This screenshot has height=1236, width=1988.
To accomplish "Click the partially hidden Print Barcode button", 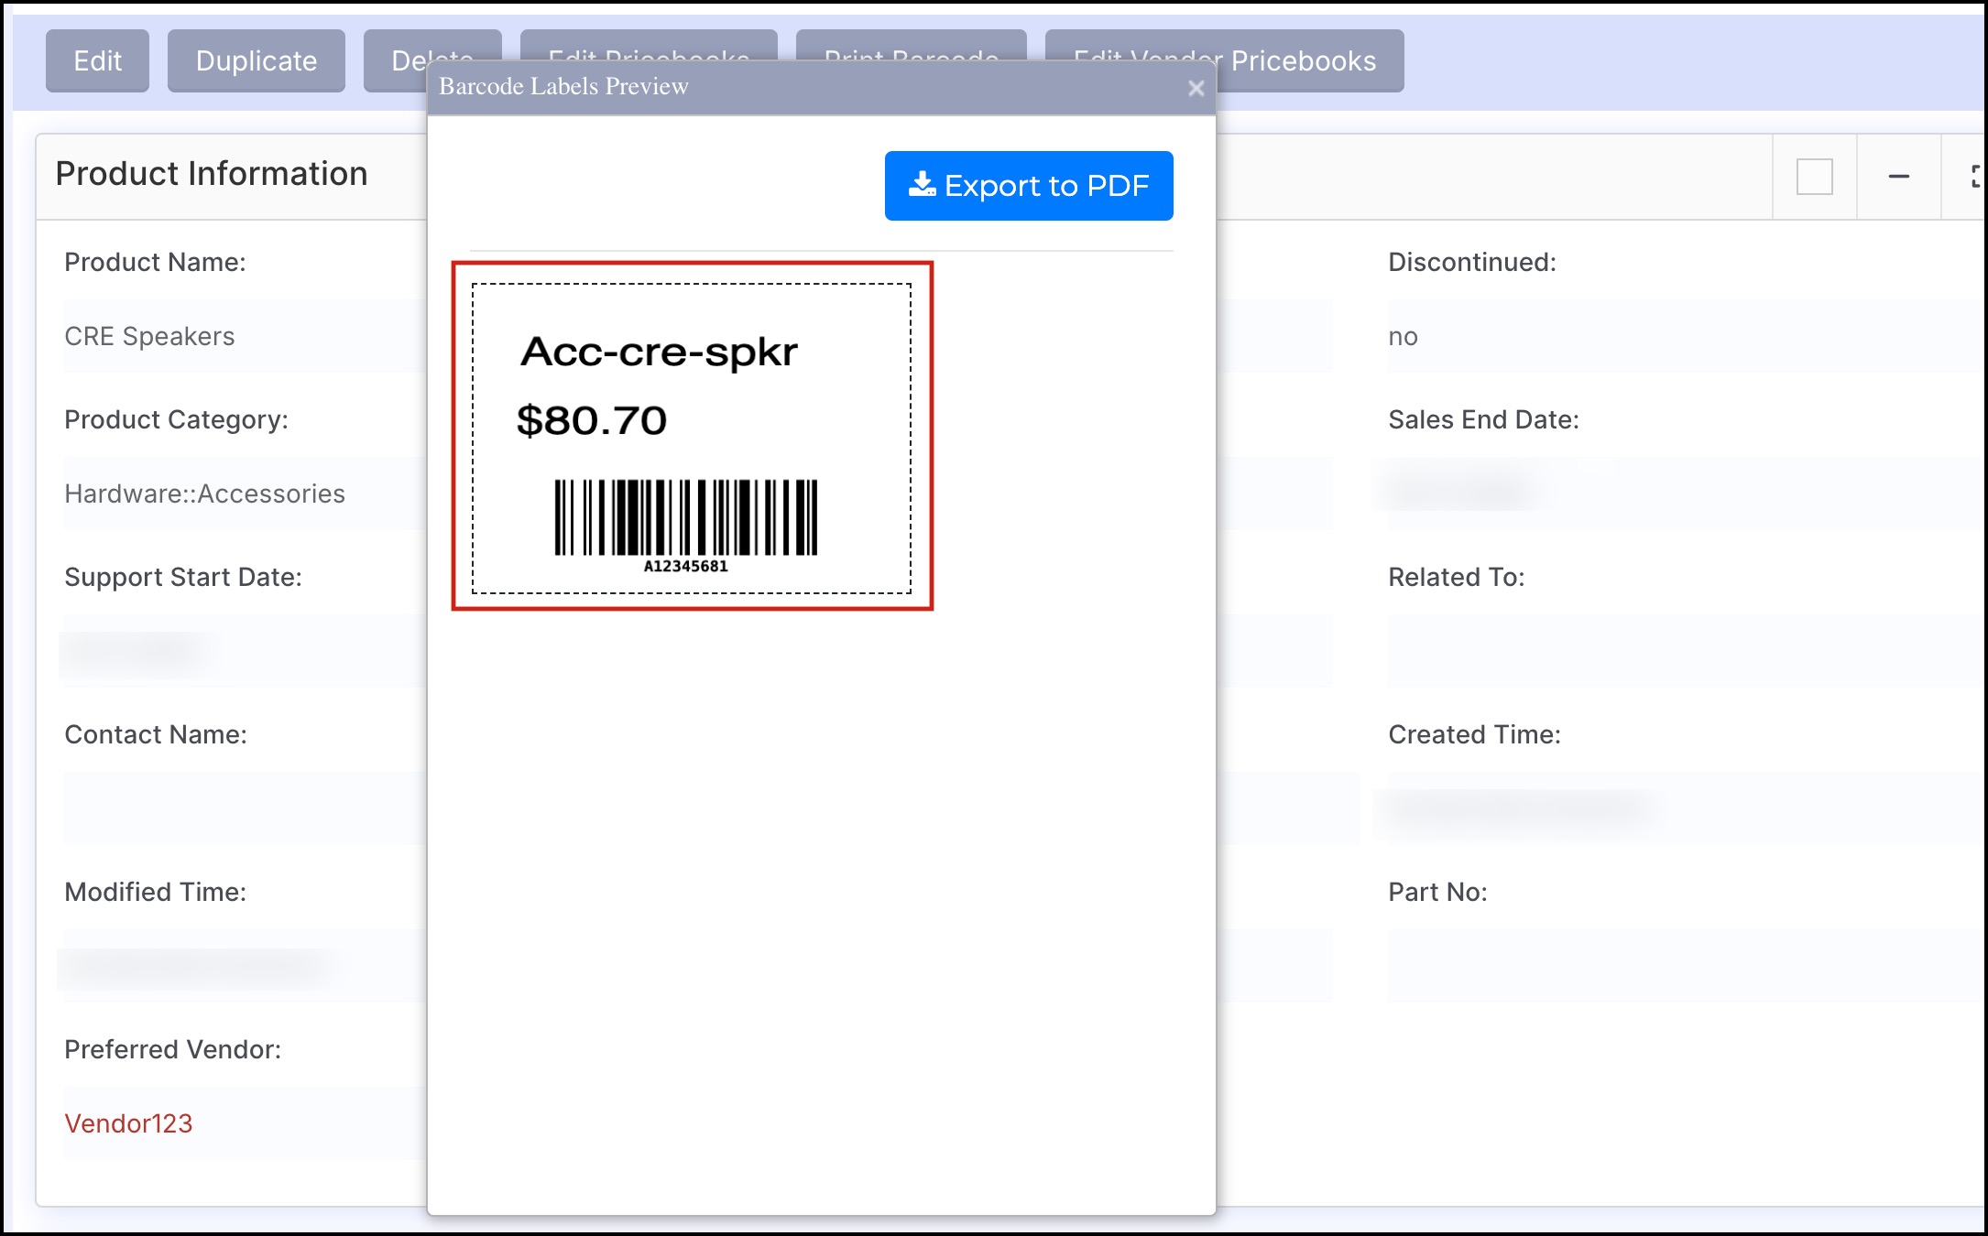I will coord(911,44).
